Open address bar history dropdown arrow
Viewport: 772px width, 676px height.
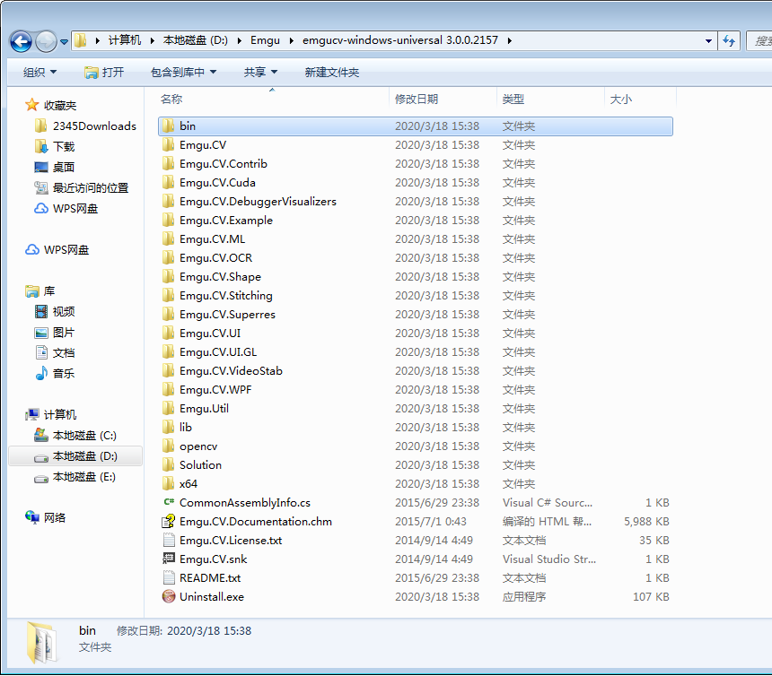pyautogui.click(x=708, y=41)
